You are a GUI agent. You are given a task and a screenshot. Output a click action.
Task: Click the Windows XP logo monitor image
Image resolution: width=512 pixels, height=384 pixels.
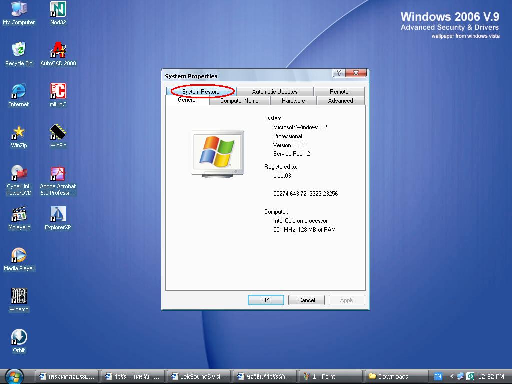218,154
